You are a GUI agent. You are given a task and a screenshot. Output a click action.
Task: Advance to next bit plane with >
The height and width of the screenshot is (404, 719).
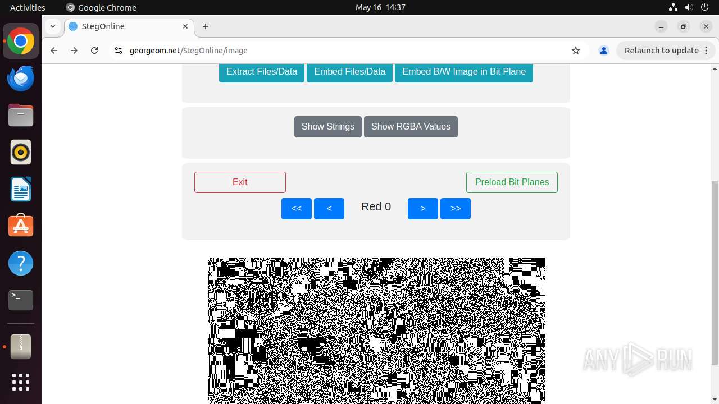pyautogui.click(x=423, y=209)
